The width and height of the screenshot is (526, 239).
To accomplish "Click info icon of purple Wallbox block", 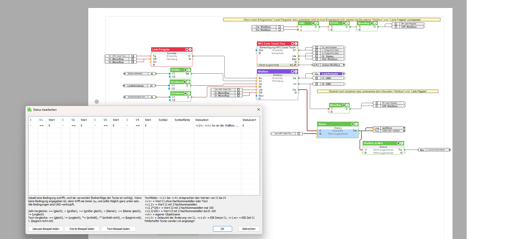I will pos(296,72).
